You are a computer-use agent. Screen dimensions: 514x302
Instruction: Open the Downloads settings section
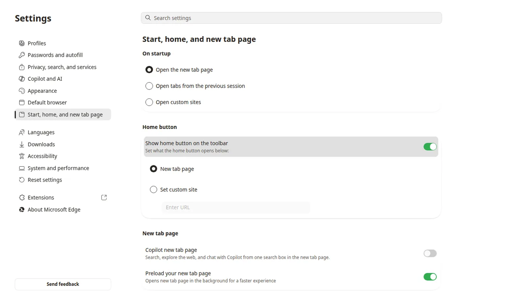[63, 144]
